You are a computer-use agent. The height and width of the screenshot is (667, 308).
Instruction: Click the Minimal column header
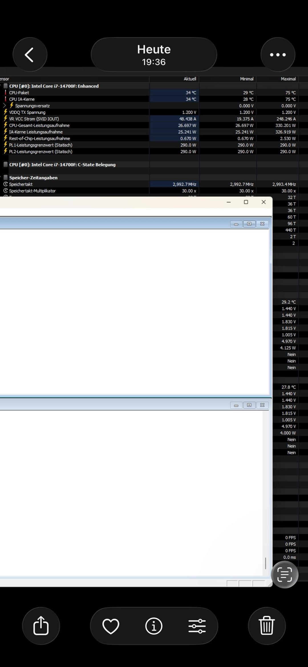246,79
